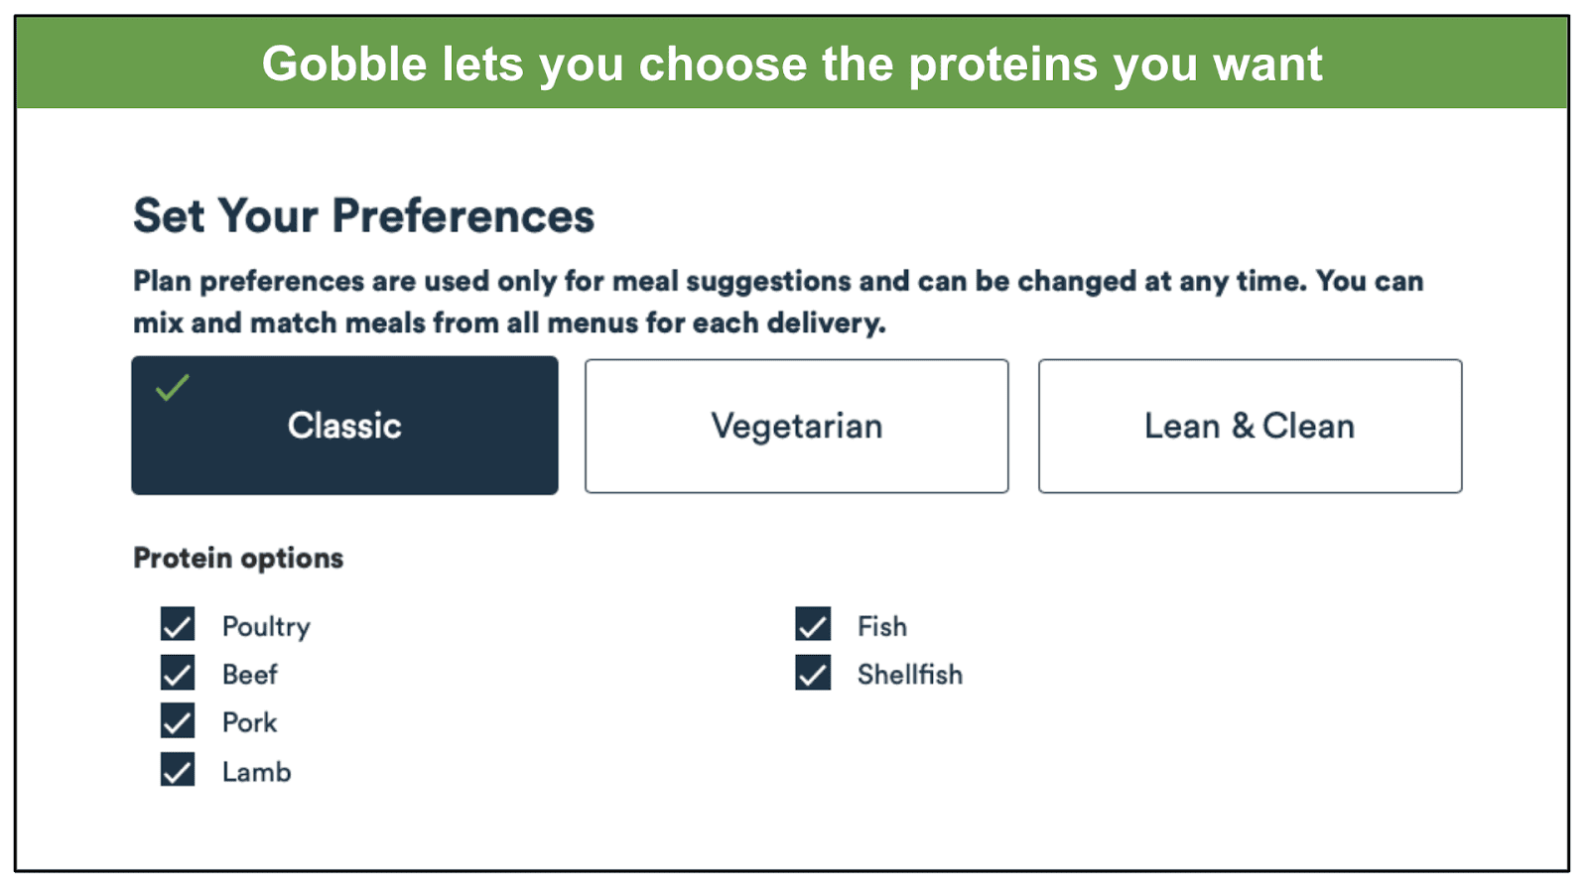Pick the Lean & Clean plan
1588x893 pixels.
pyautogui.click(x=1250, y=426)
